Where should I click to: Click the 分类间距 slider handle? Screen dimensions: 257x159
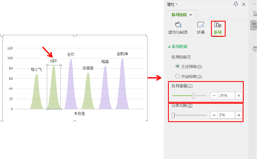coord(173,115)
